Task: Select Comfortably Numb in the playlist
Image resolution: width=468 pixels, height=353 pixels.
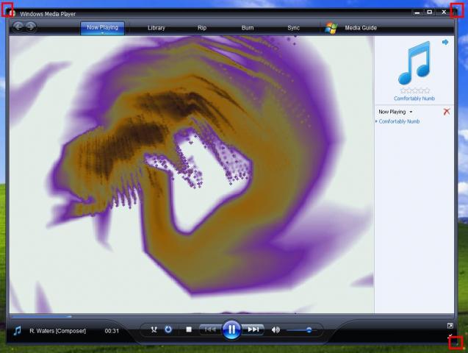Action: (399, 121)
